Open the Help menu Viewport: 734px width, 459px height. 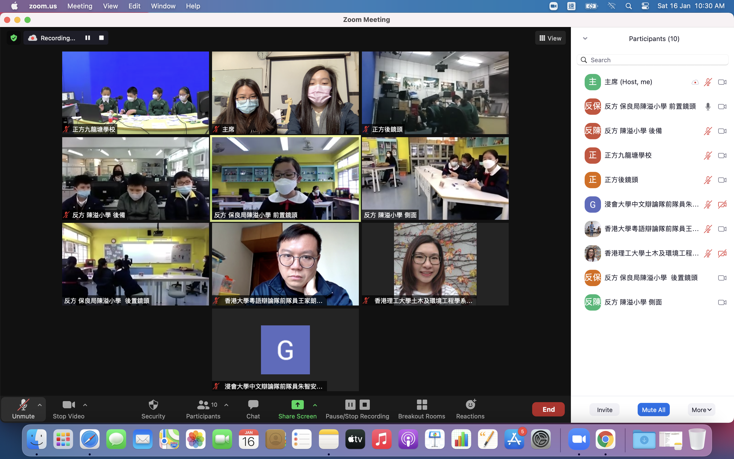click(x=193, y=6)
